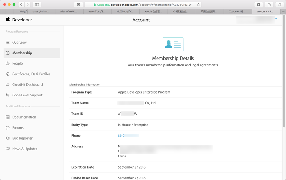Switch to the aaron7pm tab

pos(97,11)
